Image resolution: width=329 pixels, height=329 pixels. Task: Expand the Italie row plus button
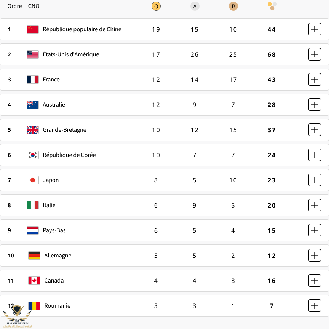tap(315, 205)
